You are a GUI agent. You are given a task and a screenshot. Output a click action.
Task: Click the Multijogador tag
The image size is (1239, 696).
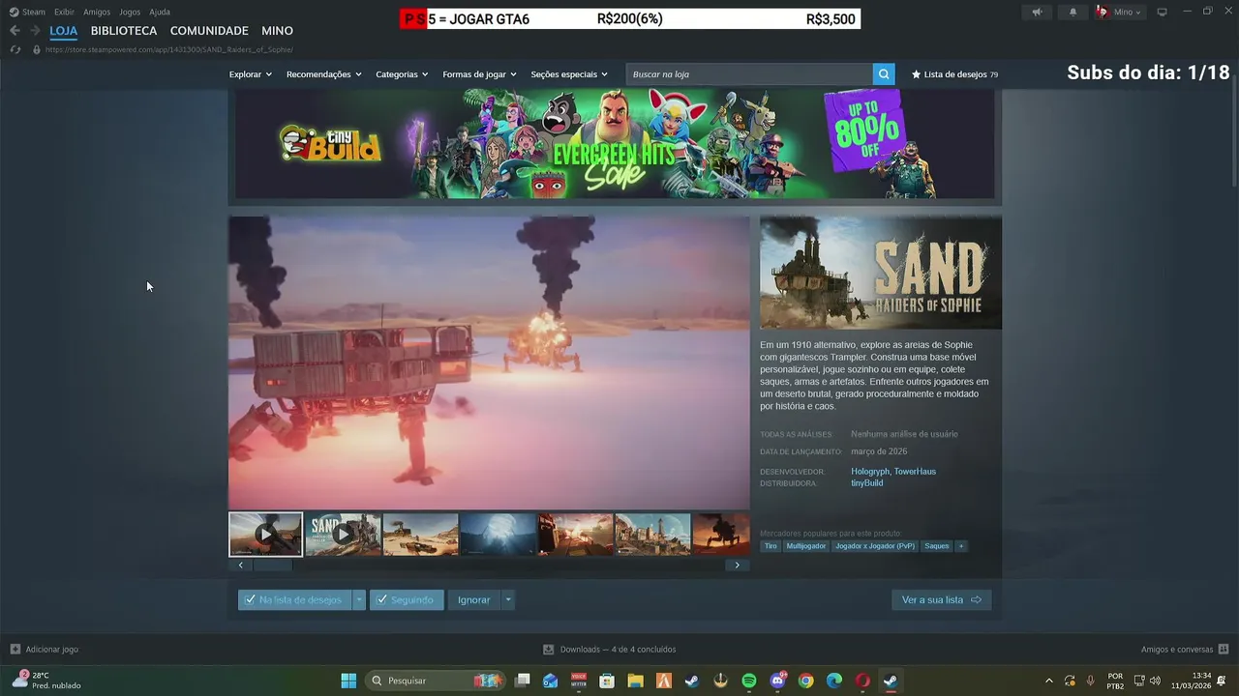(806, 546)
